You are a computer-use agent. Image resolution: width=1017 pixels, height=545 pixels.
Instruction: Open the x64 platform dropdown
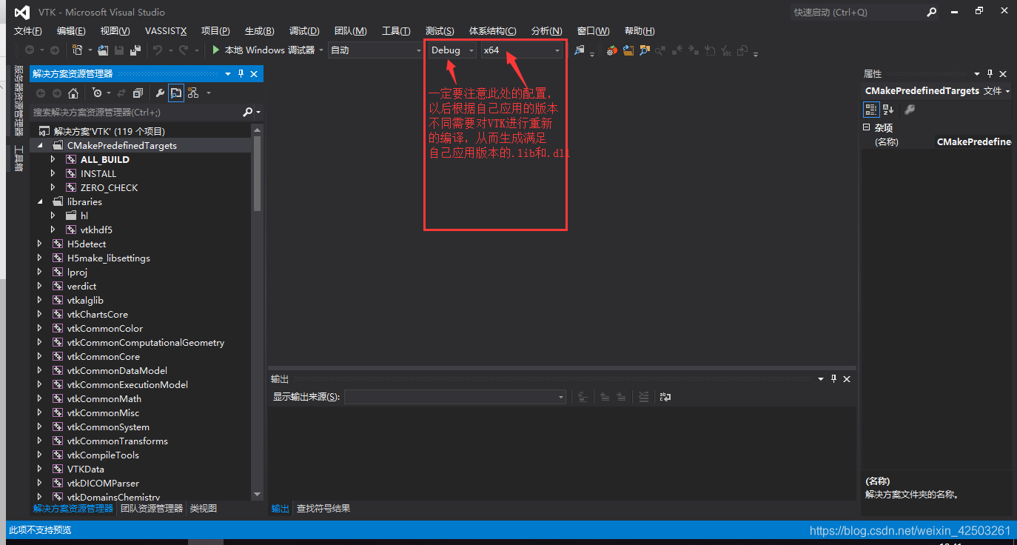522,50
